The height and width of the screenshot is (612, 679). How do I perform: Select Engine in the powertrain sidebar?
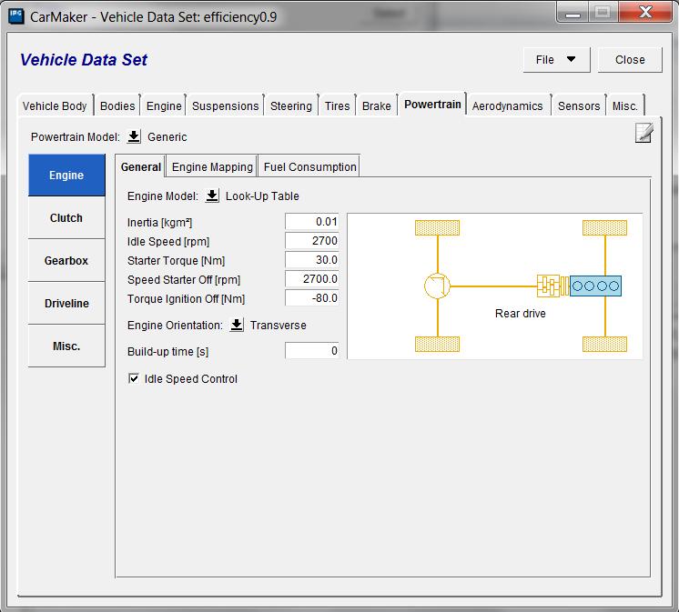pyautogui.click(x=66, y=176)
